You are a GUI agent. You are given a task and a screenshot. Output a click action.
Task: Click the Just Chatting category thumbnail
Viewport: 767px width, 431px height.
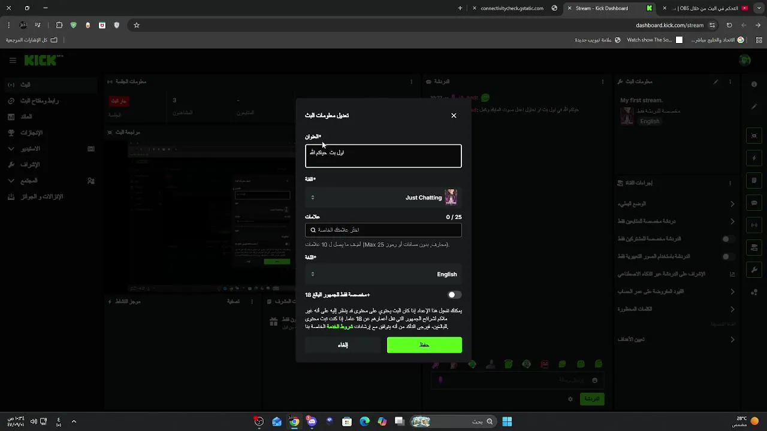451,197
